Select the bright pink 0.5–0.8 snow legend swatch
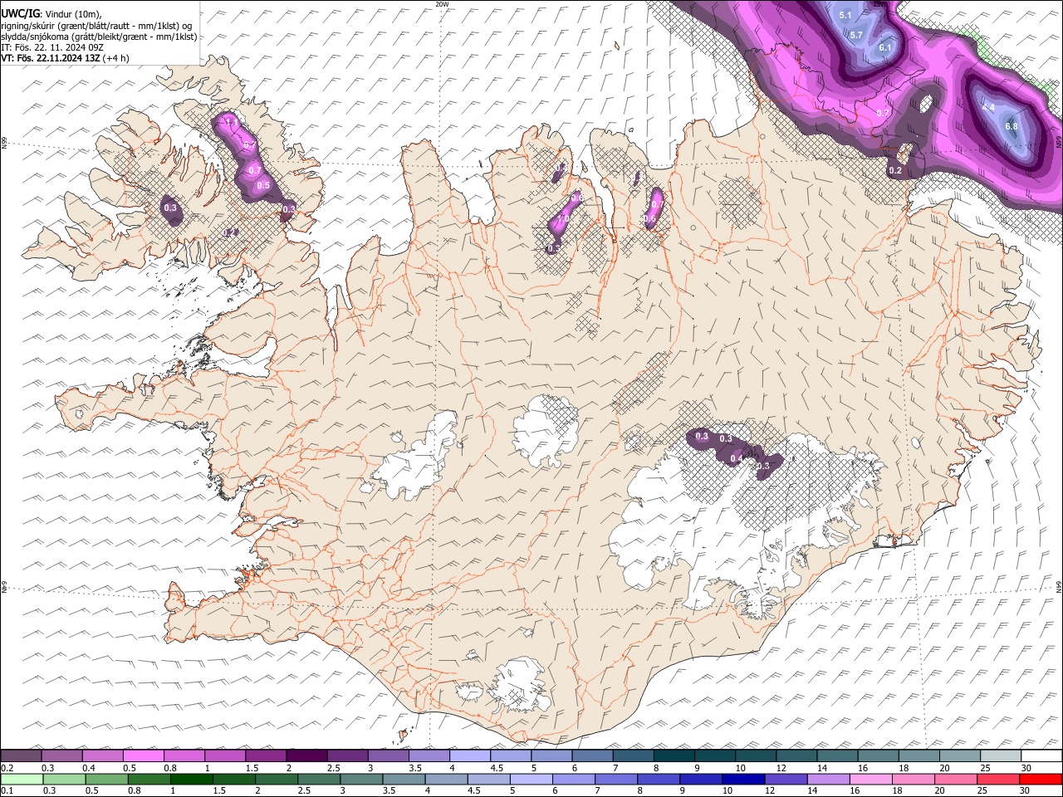Screen dimensions: 1063x797 143,755
